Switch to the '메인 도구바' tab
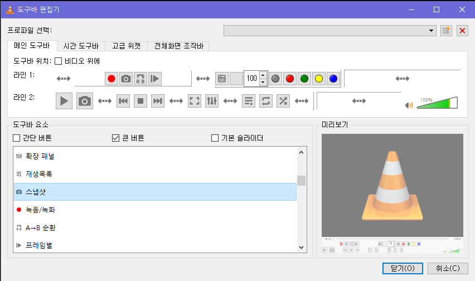 pos(32,46)
